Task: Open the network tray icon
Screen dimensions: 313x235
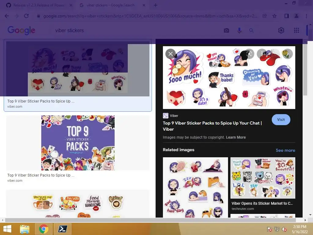Action: click(x=277, y=229)
